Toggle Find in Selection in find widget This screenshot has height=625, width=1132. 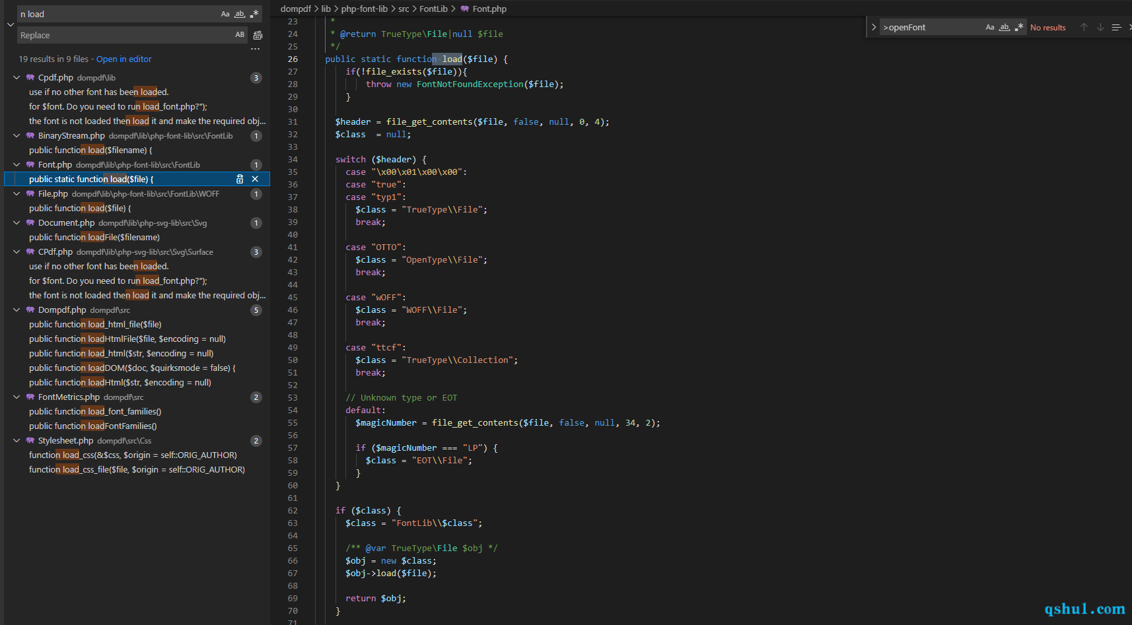pos(1116,27)
